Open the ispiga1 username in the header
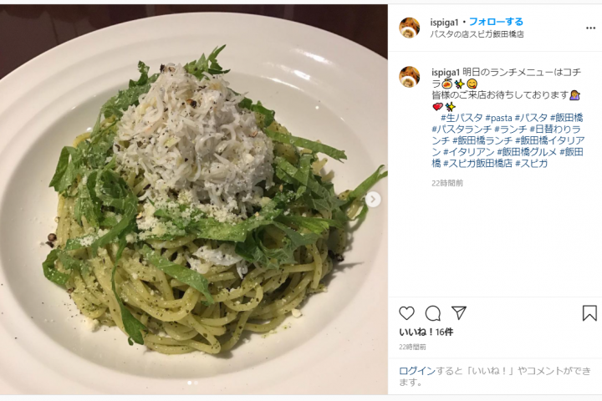 coord(444,23)
